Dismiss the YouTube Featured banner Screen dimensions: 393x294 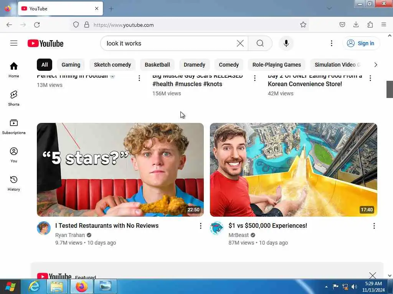tap(372, 276)
